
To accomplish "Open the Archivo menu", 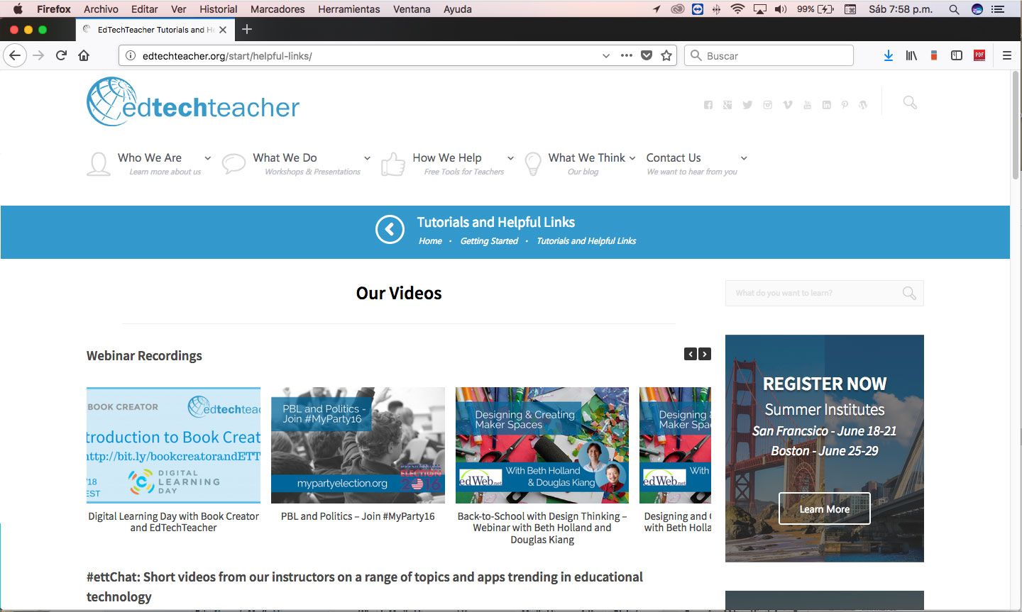I will (x=101, y=9).
